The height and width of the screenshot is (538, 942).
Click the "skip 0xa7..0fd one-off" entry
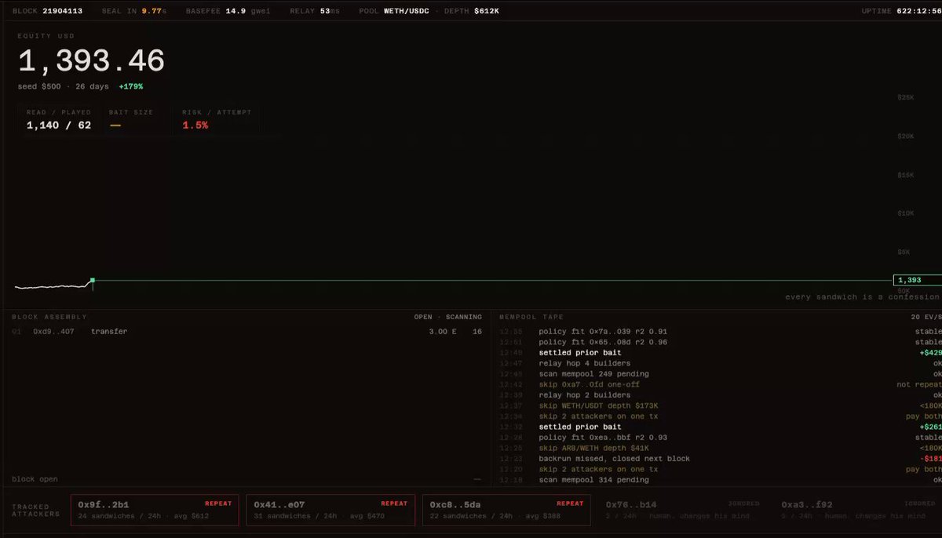point(720,384)
